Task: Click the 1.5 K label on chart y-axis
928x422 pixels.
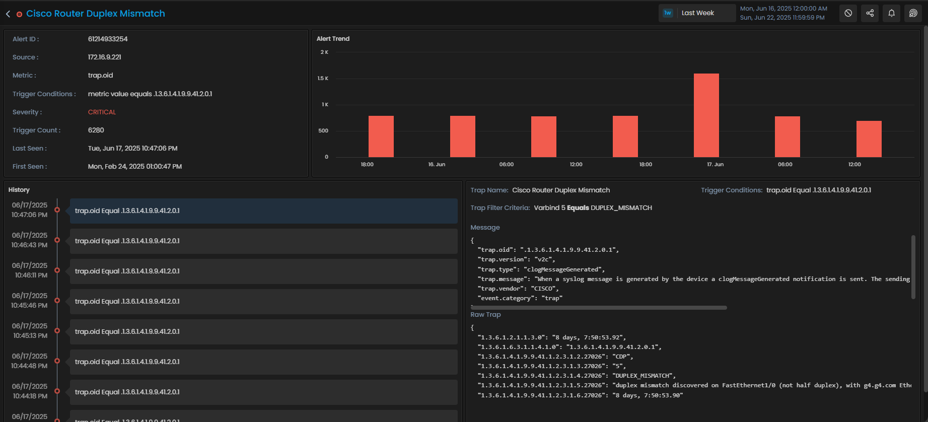Action: pyautogui.click(x=323, y=79)
